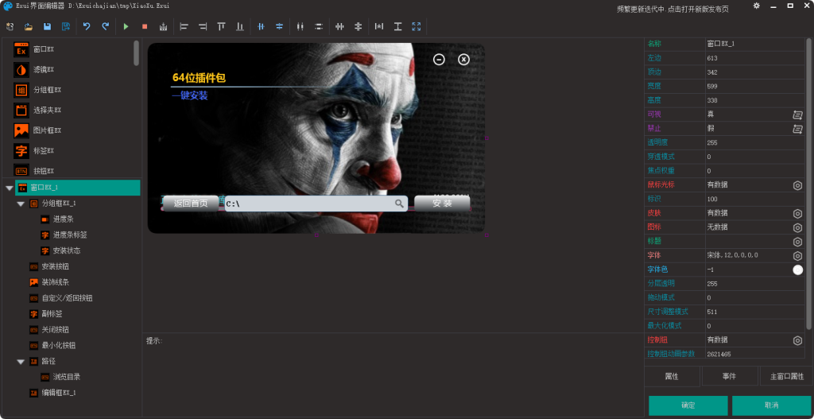
Task: Open the new release page link at top
Action: (673, 10)
